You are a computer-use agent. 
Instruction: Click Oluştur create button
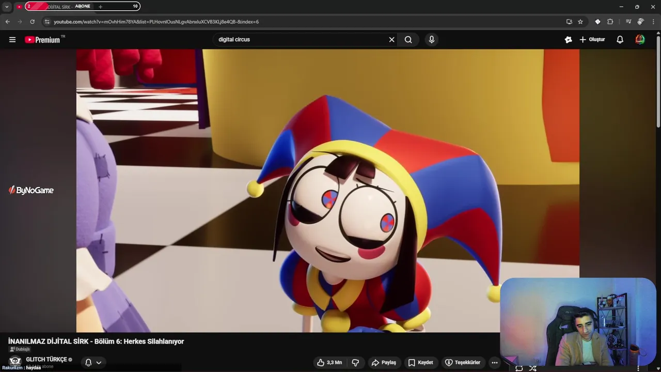point(592,39)
